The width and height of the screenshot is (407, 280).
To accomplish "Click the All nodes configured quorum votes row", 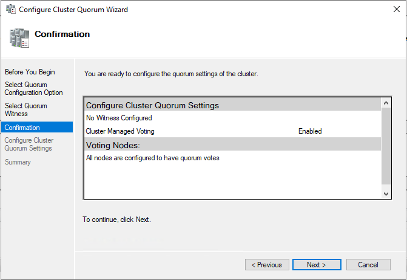I will coord(232,158).
